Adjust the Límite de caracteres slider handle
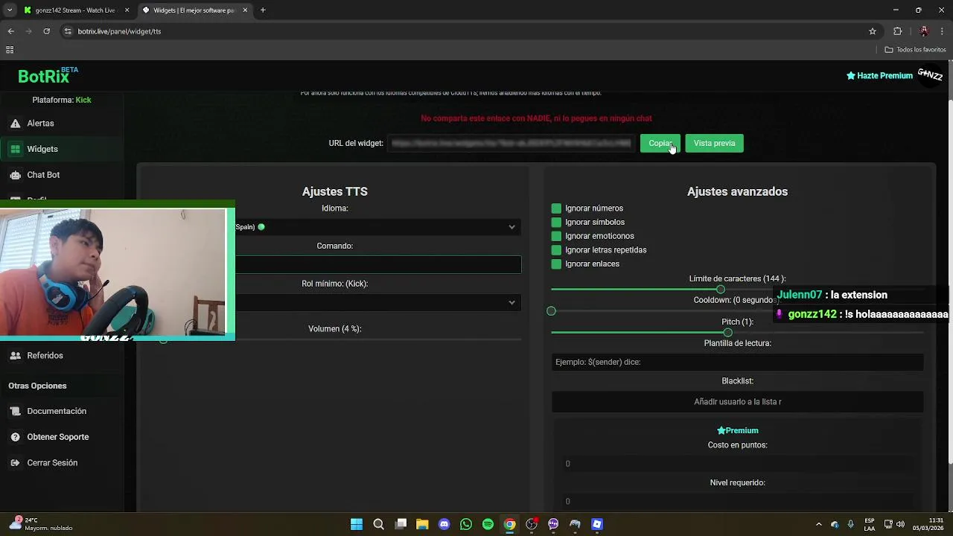The height and width of the screenshot is (536, 953). point(720,290)
